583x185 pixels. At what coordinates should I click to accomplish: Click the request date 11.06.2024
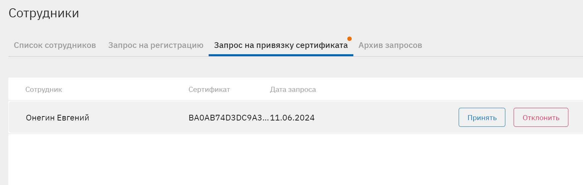tap(292, 118)
